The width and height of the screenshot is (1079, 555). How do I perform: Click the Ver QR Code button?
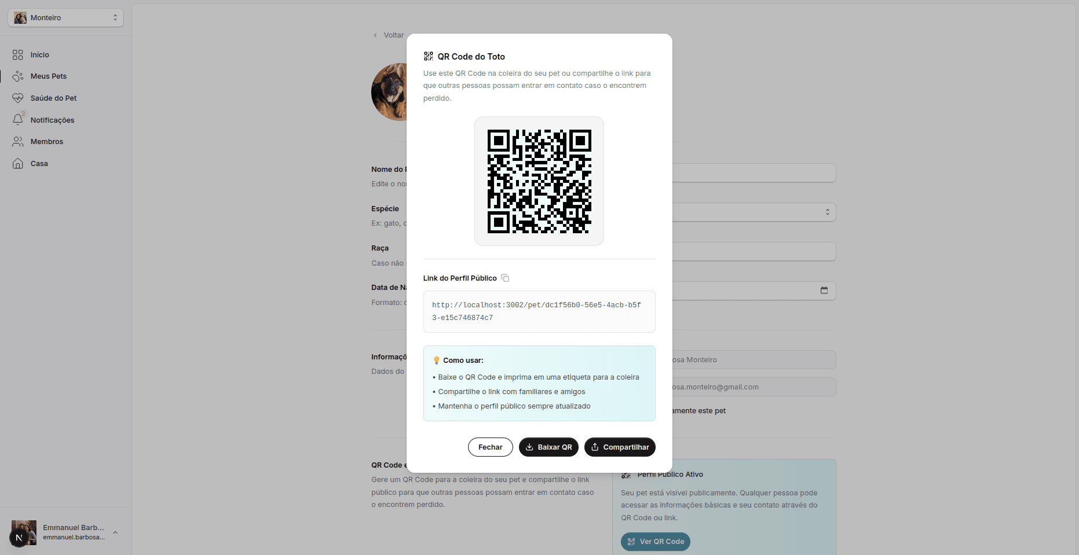click(x=656, y=542)
